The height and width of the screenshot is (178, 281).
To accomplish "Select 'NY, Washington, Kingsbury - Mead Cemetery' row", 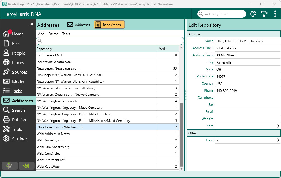I will (107, 108).
